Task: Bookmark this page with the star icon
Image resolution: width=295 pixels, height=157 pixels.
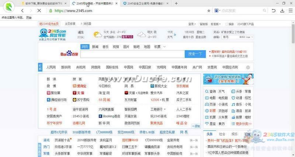Action: coord(209,11)
